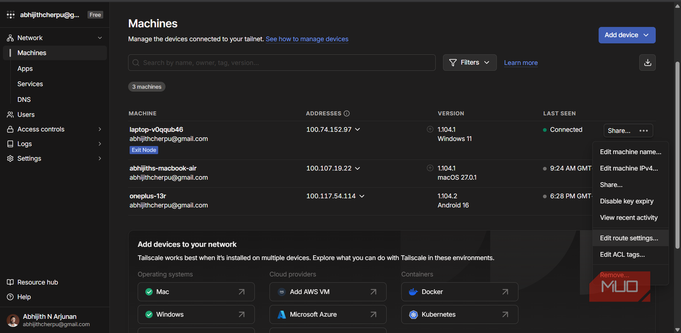Choose Edit machine name... from the menu
The width and height of the screenshot is (681, 333).
tap(630, 152)
